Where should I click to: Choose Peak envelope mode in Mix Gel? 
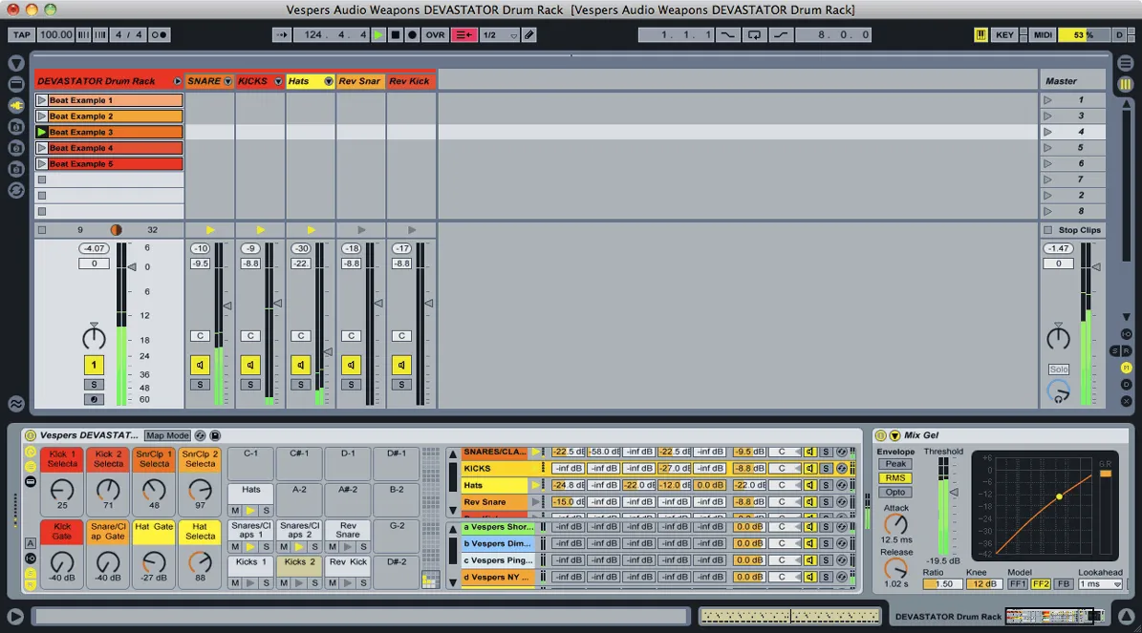click(895, 463)
